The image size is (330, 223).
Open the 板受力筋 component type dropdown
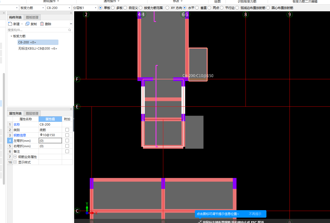coord(42,8)
